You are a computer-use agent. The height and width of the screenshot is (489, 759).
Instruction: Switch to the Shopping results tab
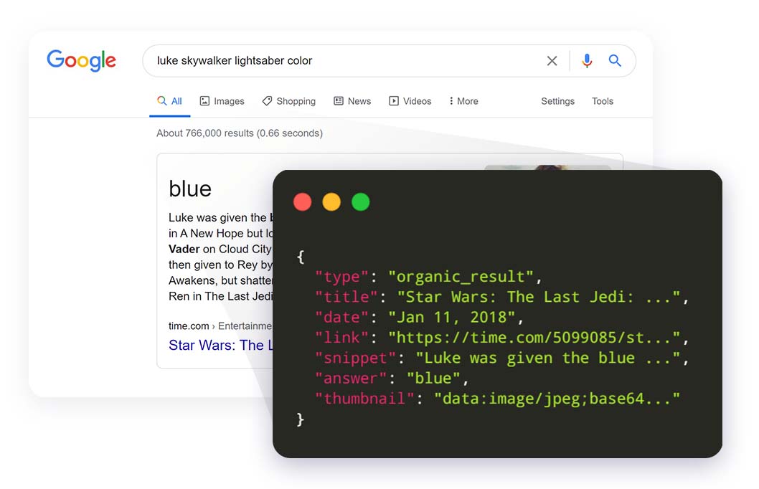coord(288,101)
